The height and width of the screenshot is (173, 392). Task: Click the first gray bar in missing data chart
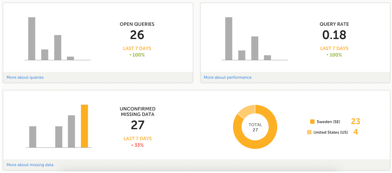33,137
